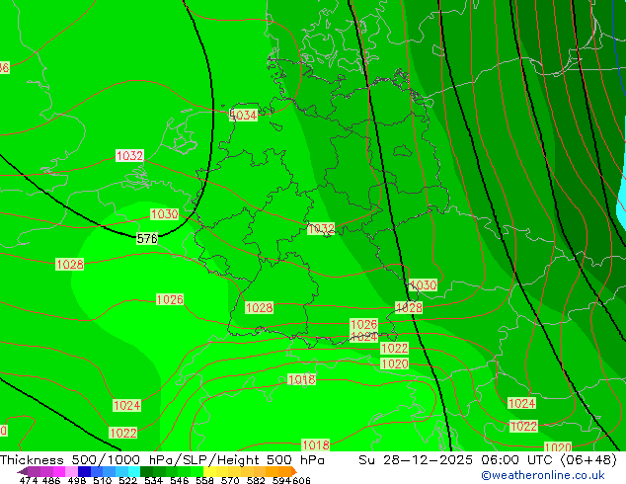Image resolution: width=626 pixels, height=484 pixels.
Task: Click the weatheronline.co.uk copyright link
Action: coord(543,476)
